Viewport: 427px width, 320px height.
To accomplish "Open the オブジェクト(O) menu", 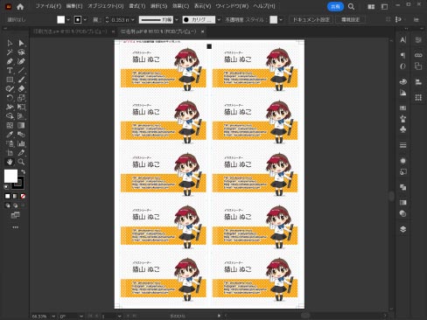I will click(106, 6).
